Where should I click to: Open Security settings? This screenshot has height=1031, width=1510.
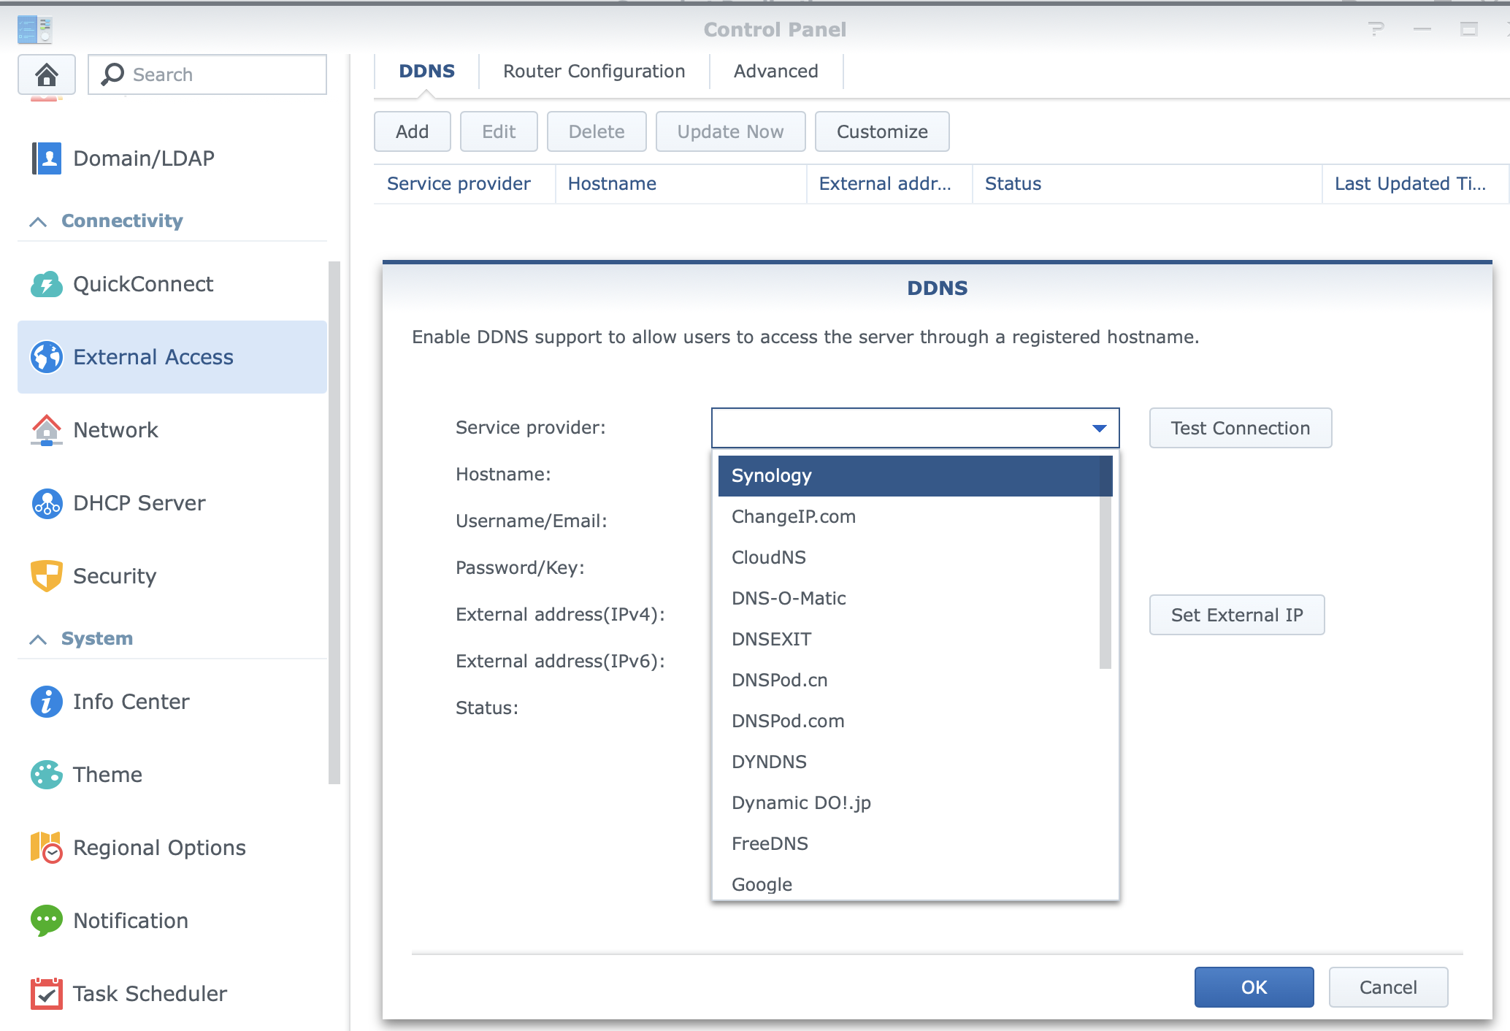click(x=172, y=576)
